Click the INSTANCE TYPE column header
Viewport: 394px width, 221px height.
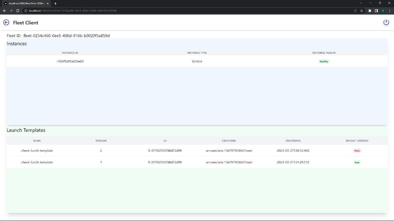(197, 52)
